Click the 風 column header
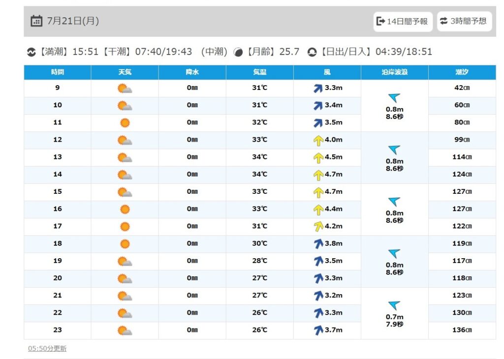 click(327, 72)
